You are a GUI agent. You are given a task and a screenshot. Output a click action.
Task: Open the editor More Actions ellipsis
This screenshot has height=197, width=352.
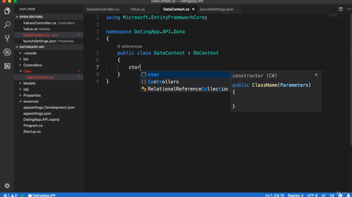tap(349, 9)
